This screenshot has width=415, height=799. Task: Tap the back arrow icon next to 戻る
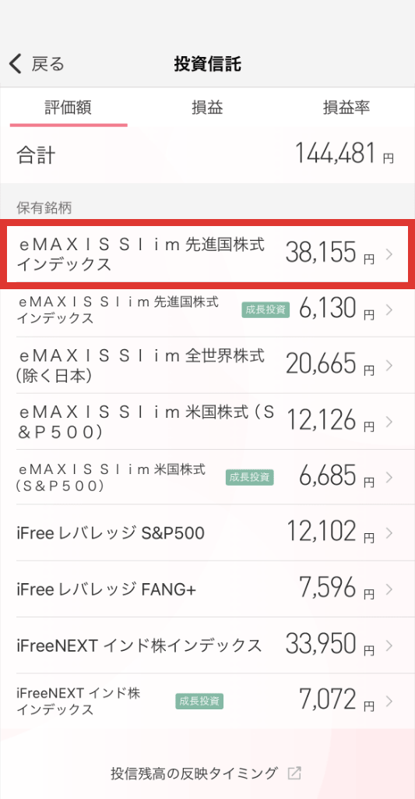tap(16, 65)
